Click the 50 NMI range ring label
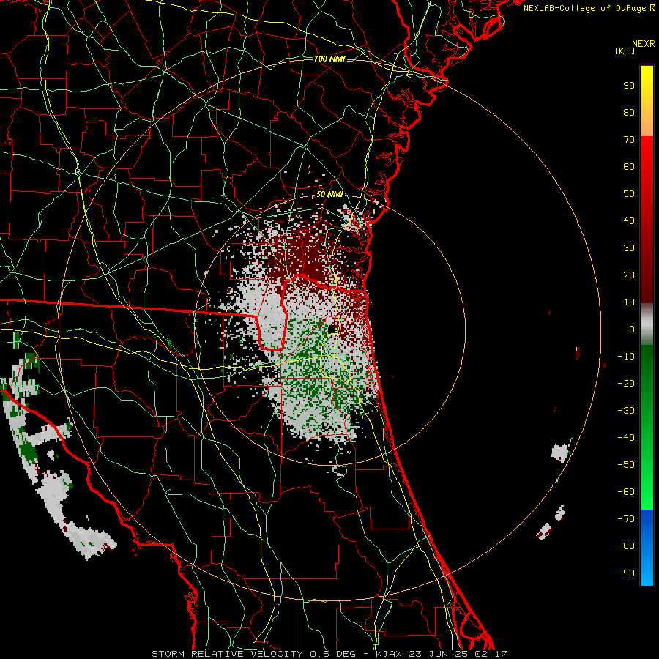This screenshot has width=659, height=659. point(329,194)
